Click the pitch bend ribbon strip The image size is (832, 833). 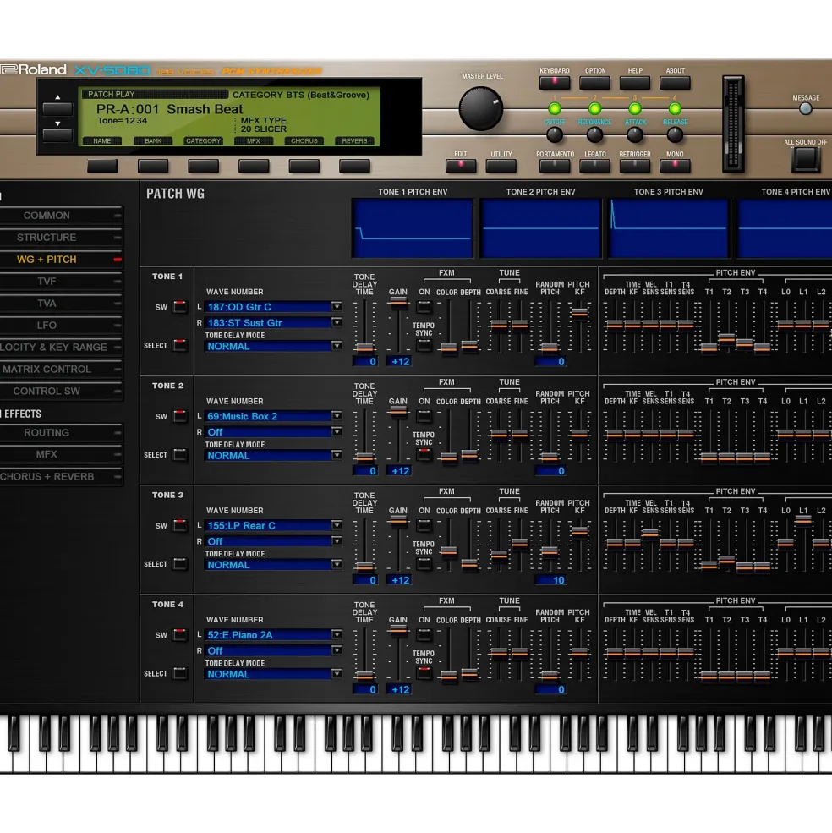(733, 124)
